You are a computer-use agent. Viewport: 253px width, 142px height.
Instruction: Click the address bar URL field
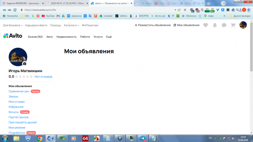[97, 10]
